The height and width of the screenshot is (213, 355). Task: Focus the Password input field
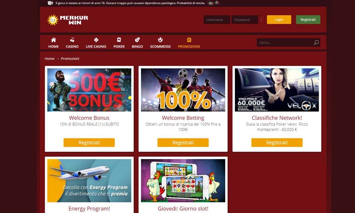[x=245, y=20]
